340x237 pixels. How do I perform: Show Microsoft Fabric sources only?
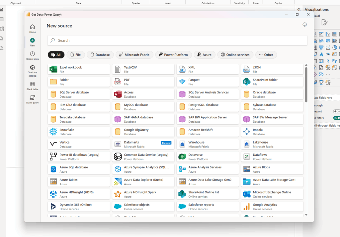click(x=134, y=55)
